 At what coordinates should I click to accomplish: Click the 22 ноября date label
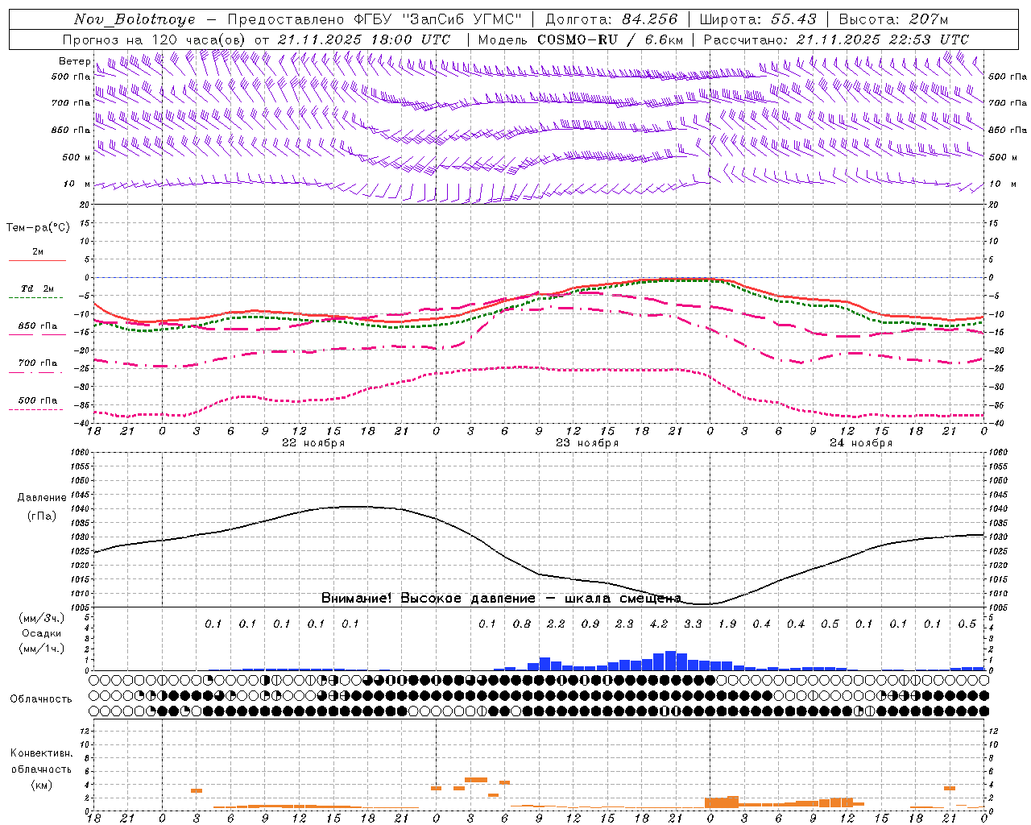(x=313, y=443)
